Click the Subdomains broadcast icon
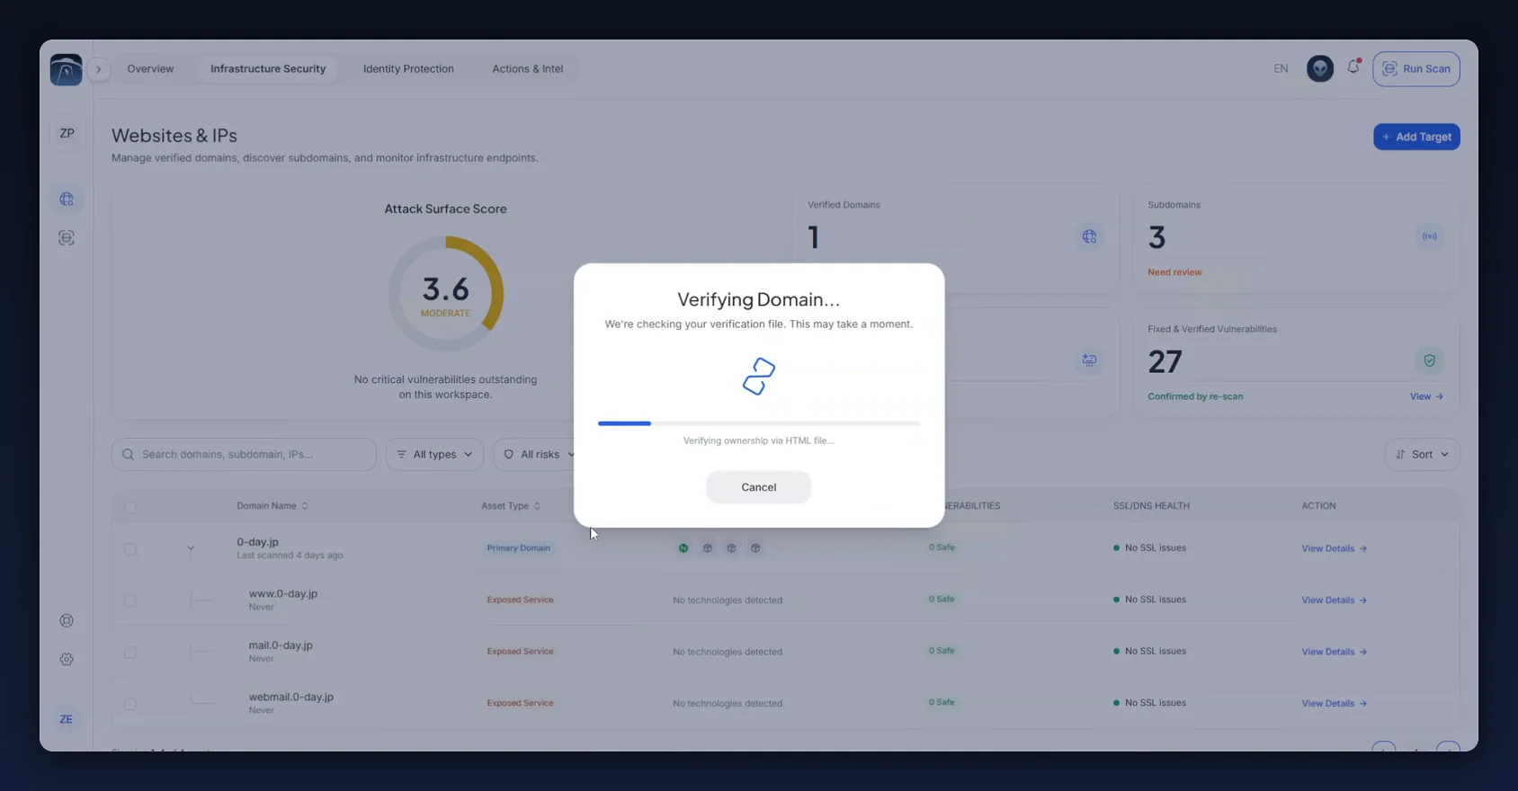Viewport: 1518px width, 791px height. click(1430, 236)
